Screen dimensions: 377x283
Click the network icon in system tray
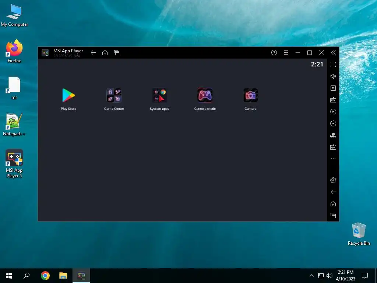tap(321, 276)
